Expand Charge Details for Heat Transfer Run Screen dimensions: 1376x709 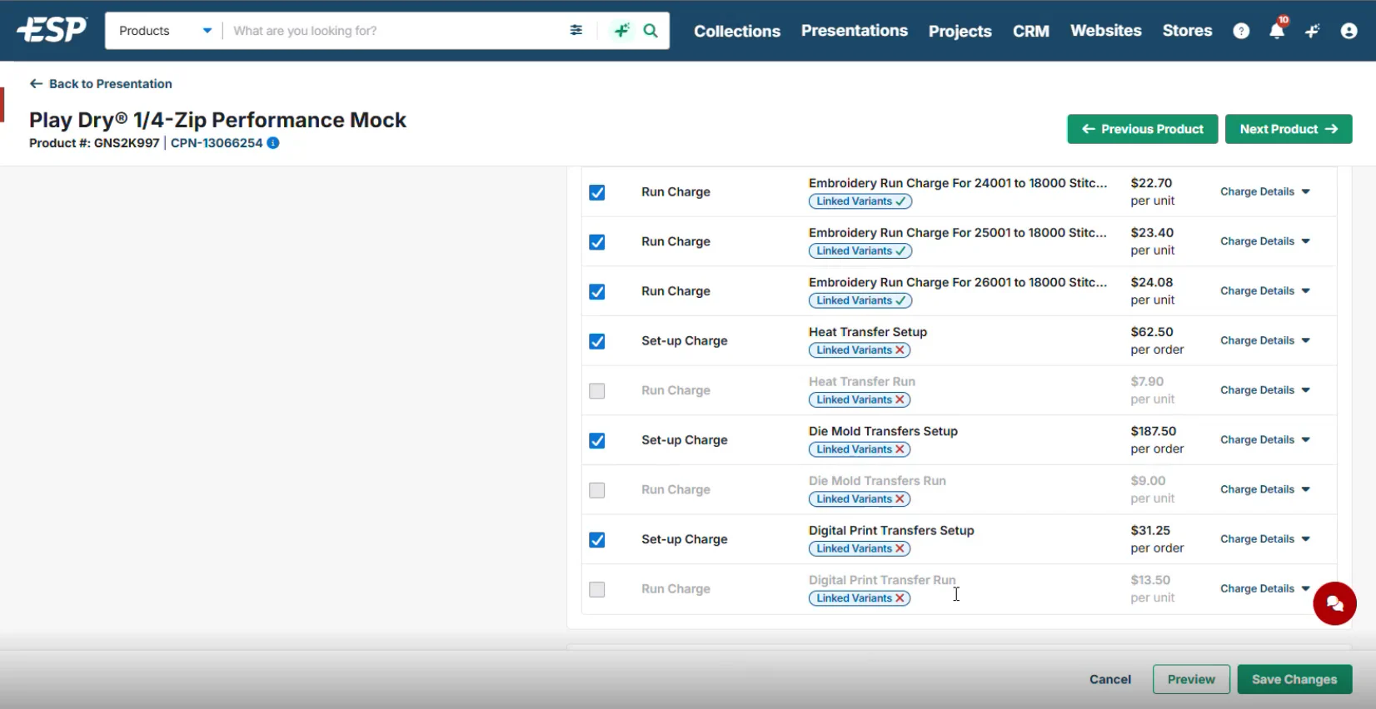pyautogui.click(x=1264, y=389)
